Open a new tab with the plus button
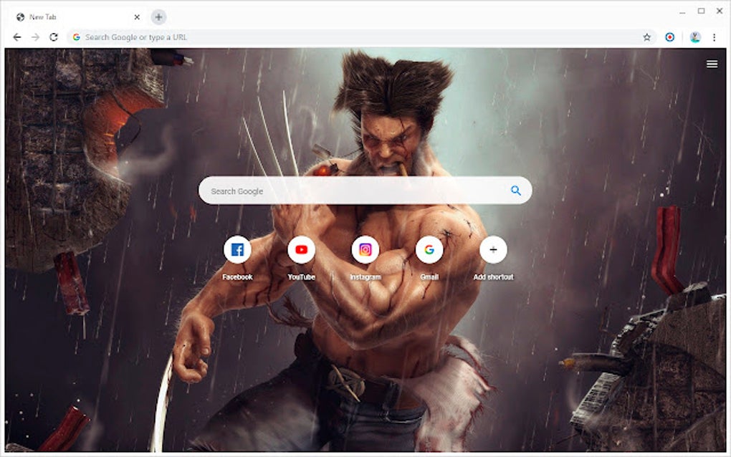731x457 pixels. (158, 16)
